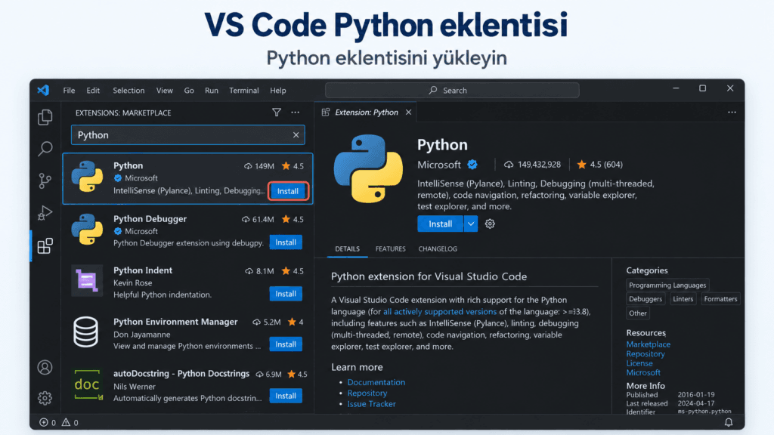Select Python Indent extension icon

(x=87, y=281)
